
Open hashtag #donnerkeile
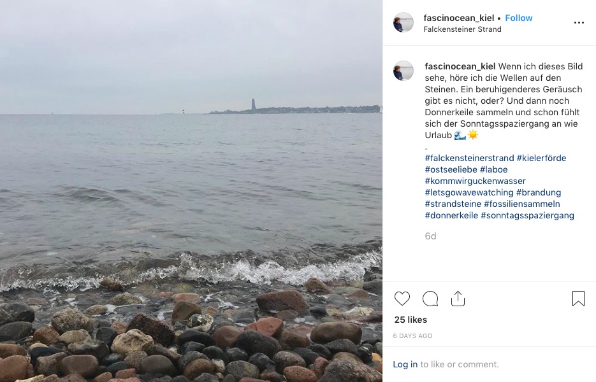pyautogui.click(x=451, y=215)
